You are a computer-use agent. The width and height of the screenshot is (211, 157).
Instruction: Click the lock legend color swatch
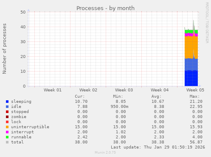point(7,122)
